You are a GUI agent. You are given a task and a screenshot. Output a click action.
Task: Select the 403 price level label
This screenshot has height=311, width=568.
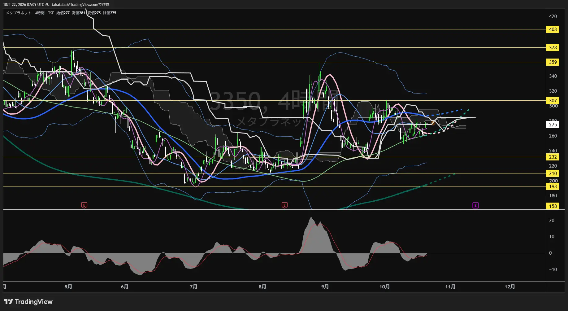click(x=553, y=29)
